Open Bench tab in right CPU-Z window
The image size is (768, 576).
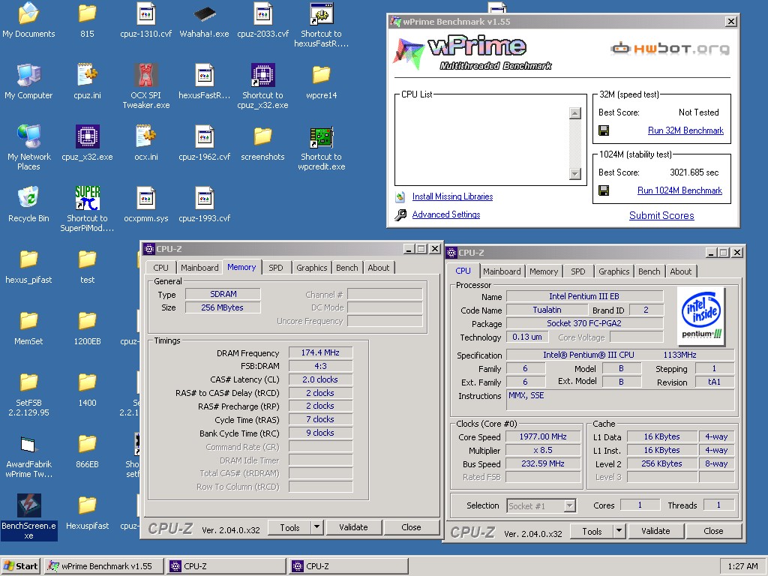[x=649, y=271]
